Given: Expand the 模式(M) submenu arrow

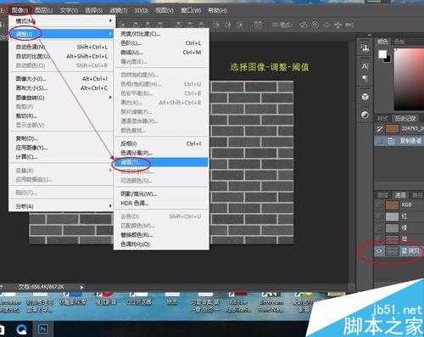Looking at the screenshot, I should (110, 21).
